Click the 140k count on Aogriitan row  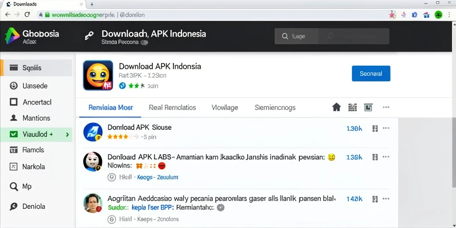(354, 199)
